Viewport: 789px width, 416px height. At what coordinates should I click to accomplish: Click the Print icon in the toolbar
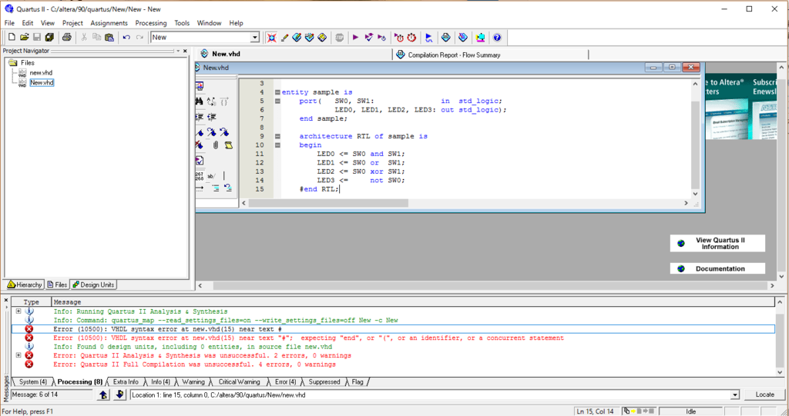tap(66, 37)
